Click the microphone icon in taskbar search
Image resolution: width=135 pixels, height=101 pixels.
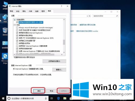[46, 98]
